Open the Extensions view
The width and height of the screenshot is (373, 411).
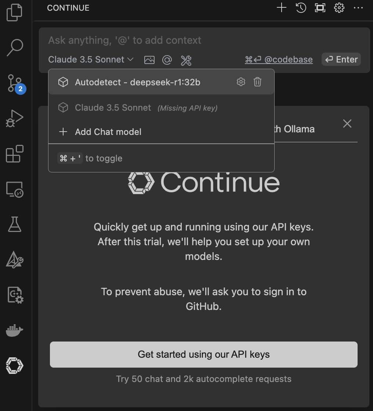14,154
